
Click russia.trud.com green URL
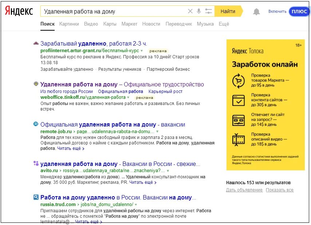pyautogui.click(x=87, y=204)
